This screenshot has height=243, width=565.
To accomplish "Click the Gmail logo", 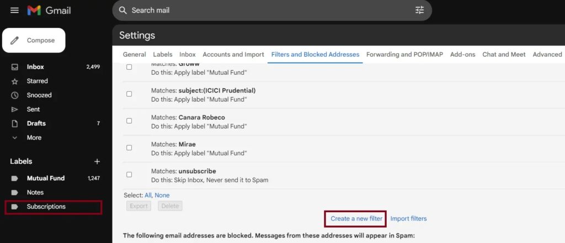I will [49, 10].
